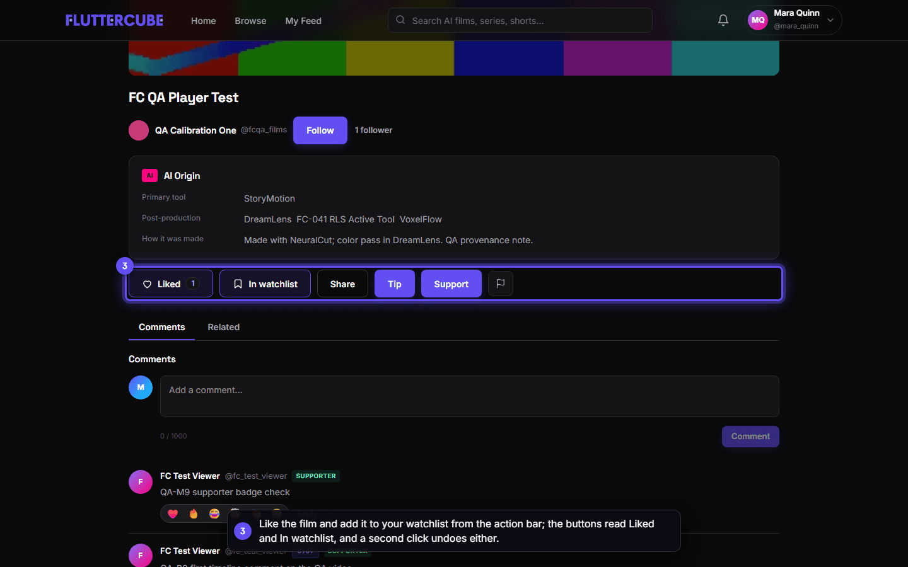
Task: Click the FlutterCube logo
Action: pos(114,20)
